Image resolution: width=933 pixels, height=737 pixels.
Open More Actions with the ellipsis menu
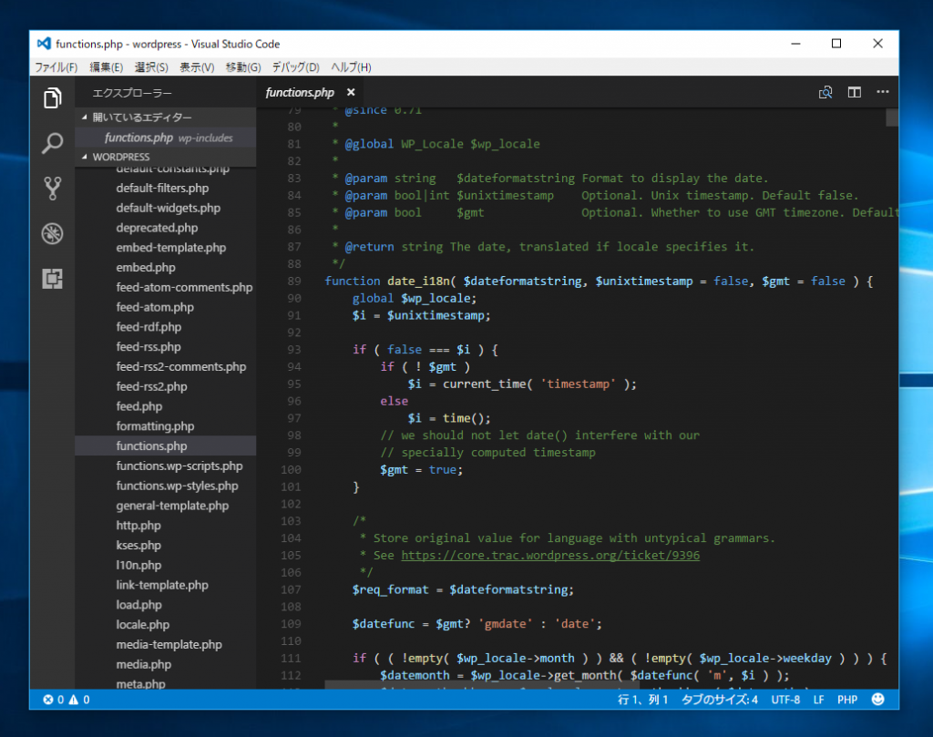pyautogui.click(x=881, y=92)
